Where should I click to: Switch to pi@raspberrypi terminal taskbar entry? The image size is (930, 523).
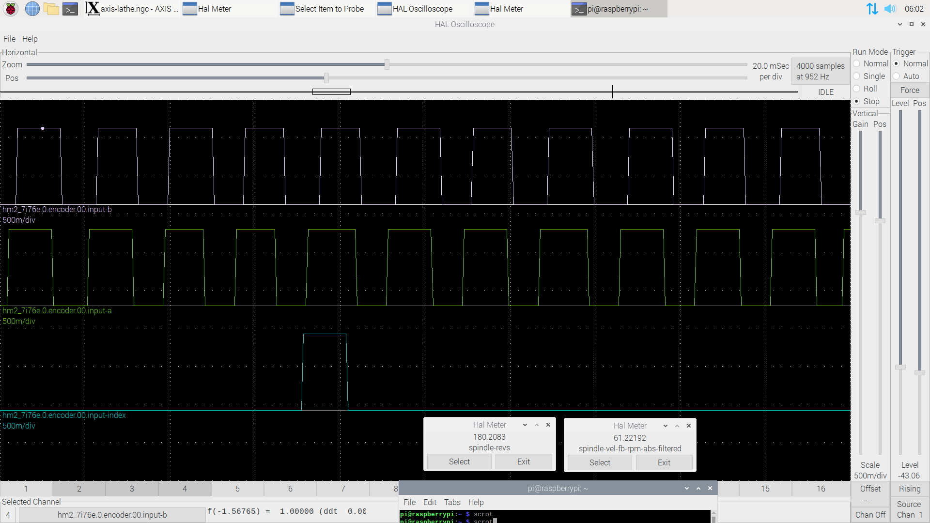pos(619,9)
